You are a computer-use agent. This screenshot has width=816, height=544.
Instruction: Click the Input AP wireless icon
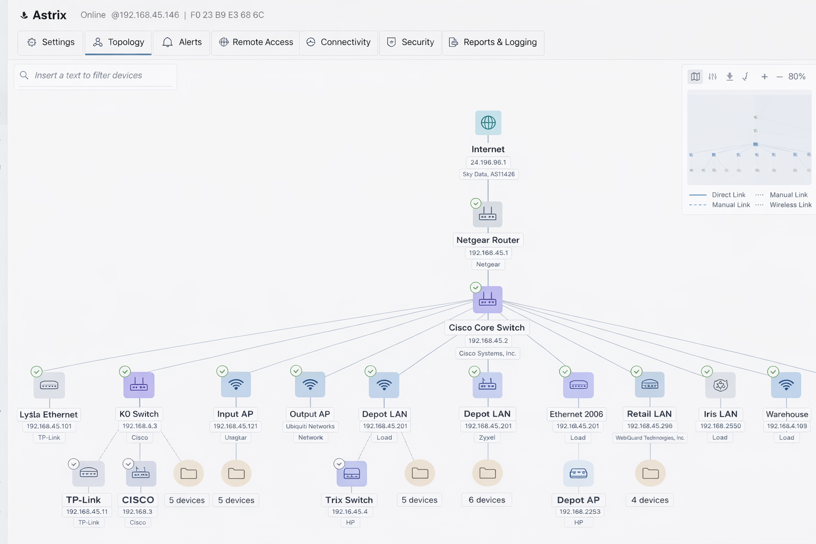click(x=236, y=385)
